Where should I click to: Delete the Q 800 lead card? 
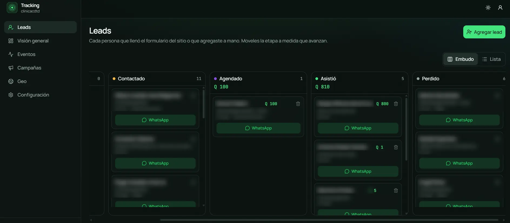pos(396,104)
